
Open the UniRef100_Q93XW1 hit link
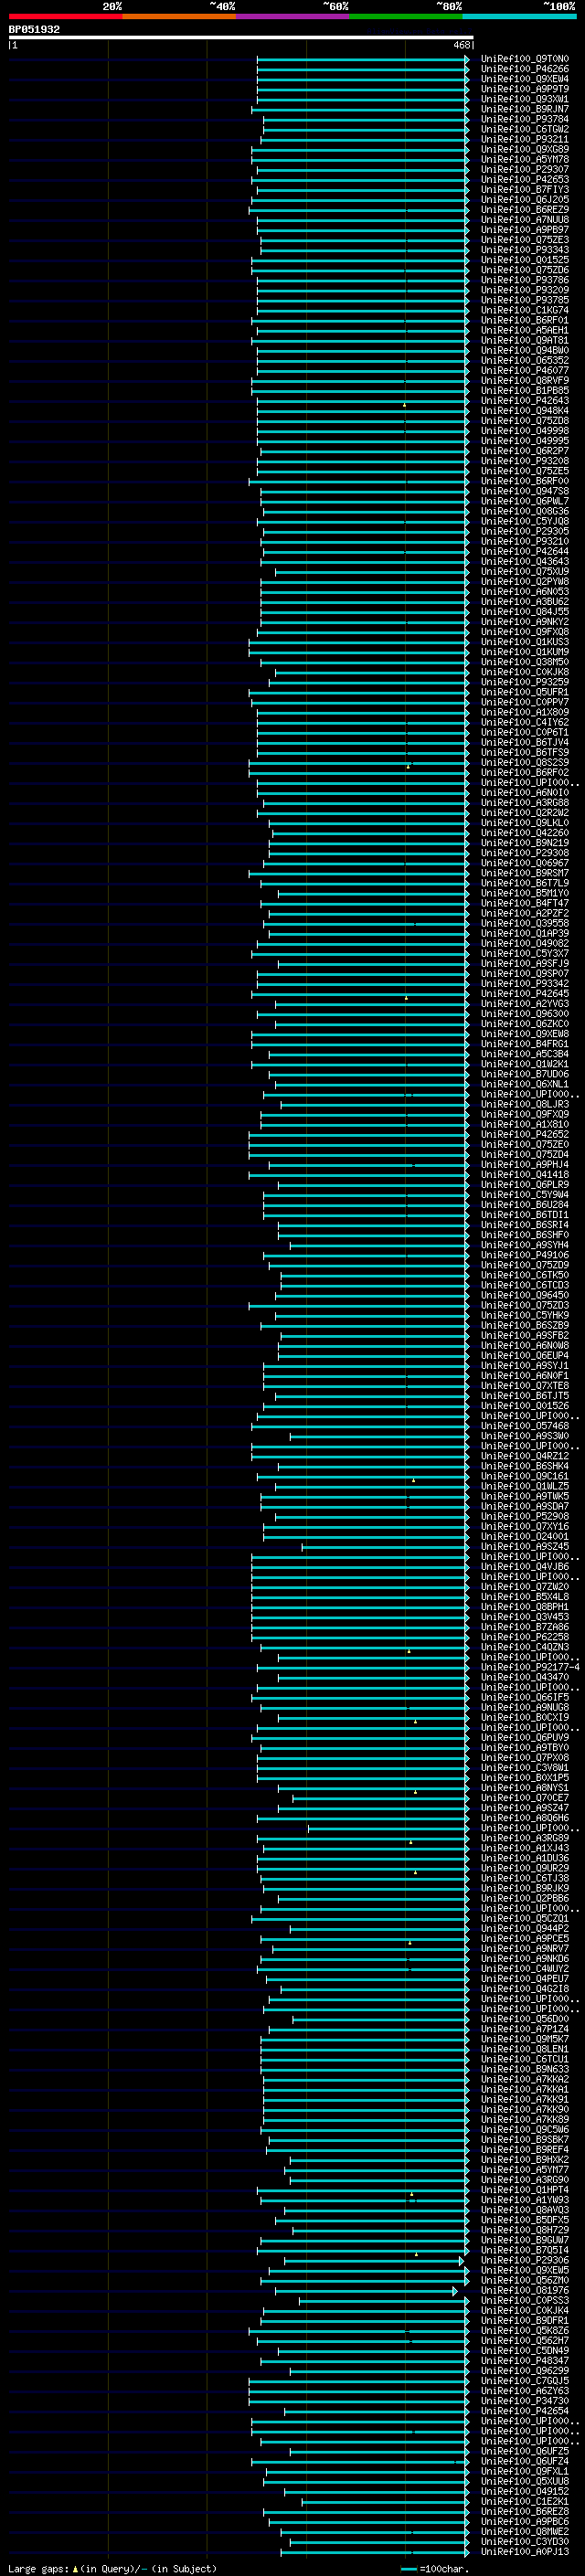524,99
